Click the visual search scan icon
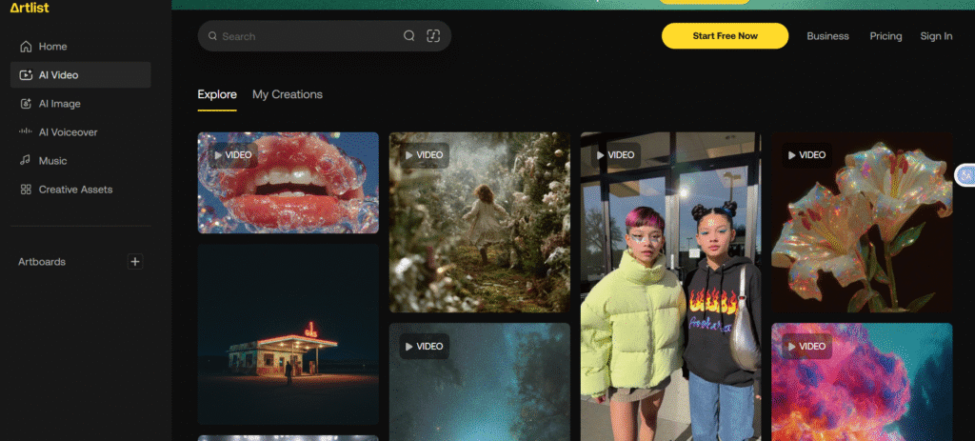The width and height of the screenshot is (975, 441). click(433, 36)
